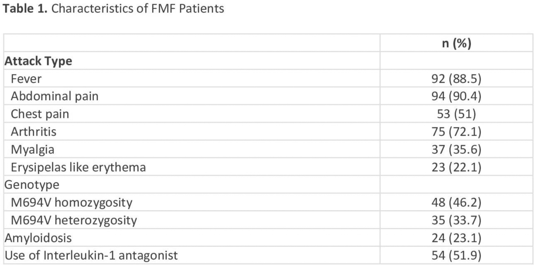Click the 'n (%)' column header

click(x=456, y=43)
